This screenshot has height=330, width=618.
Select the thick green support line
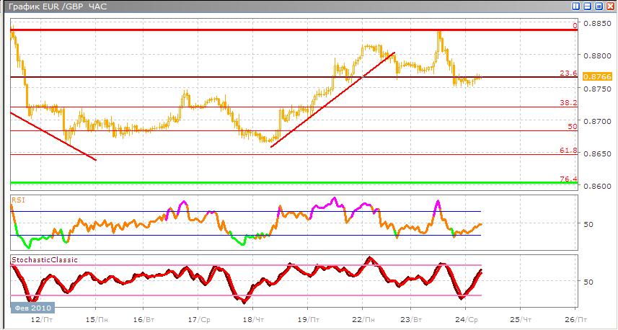pos(293,183)
